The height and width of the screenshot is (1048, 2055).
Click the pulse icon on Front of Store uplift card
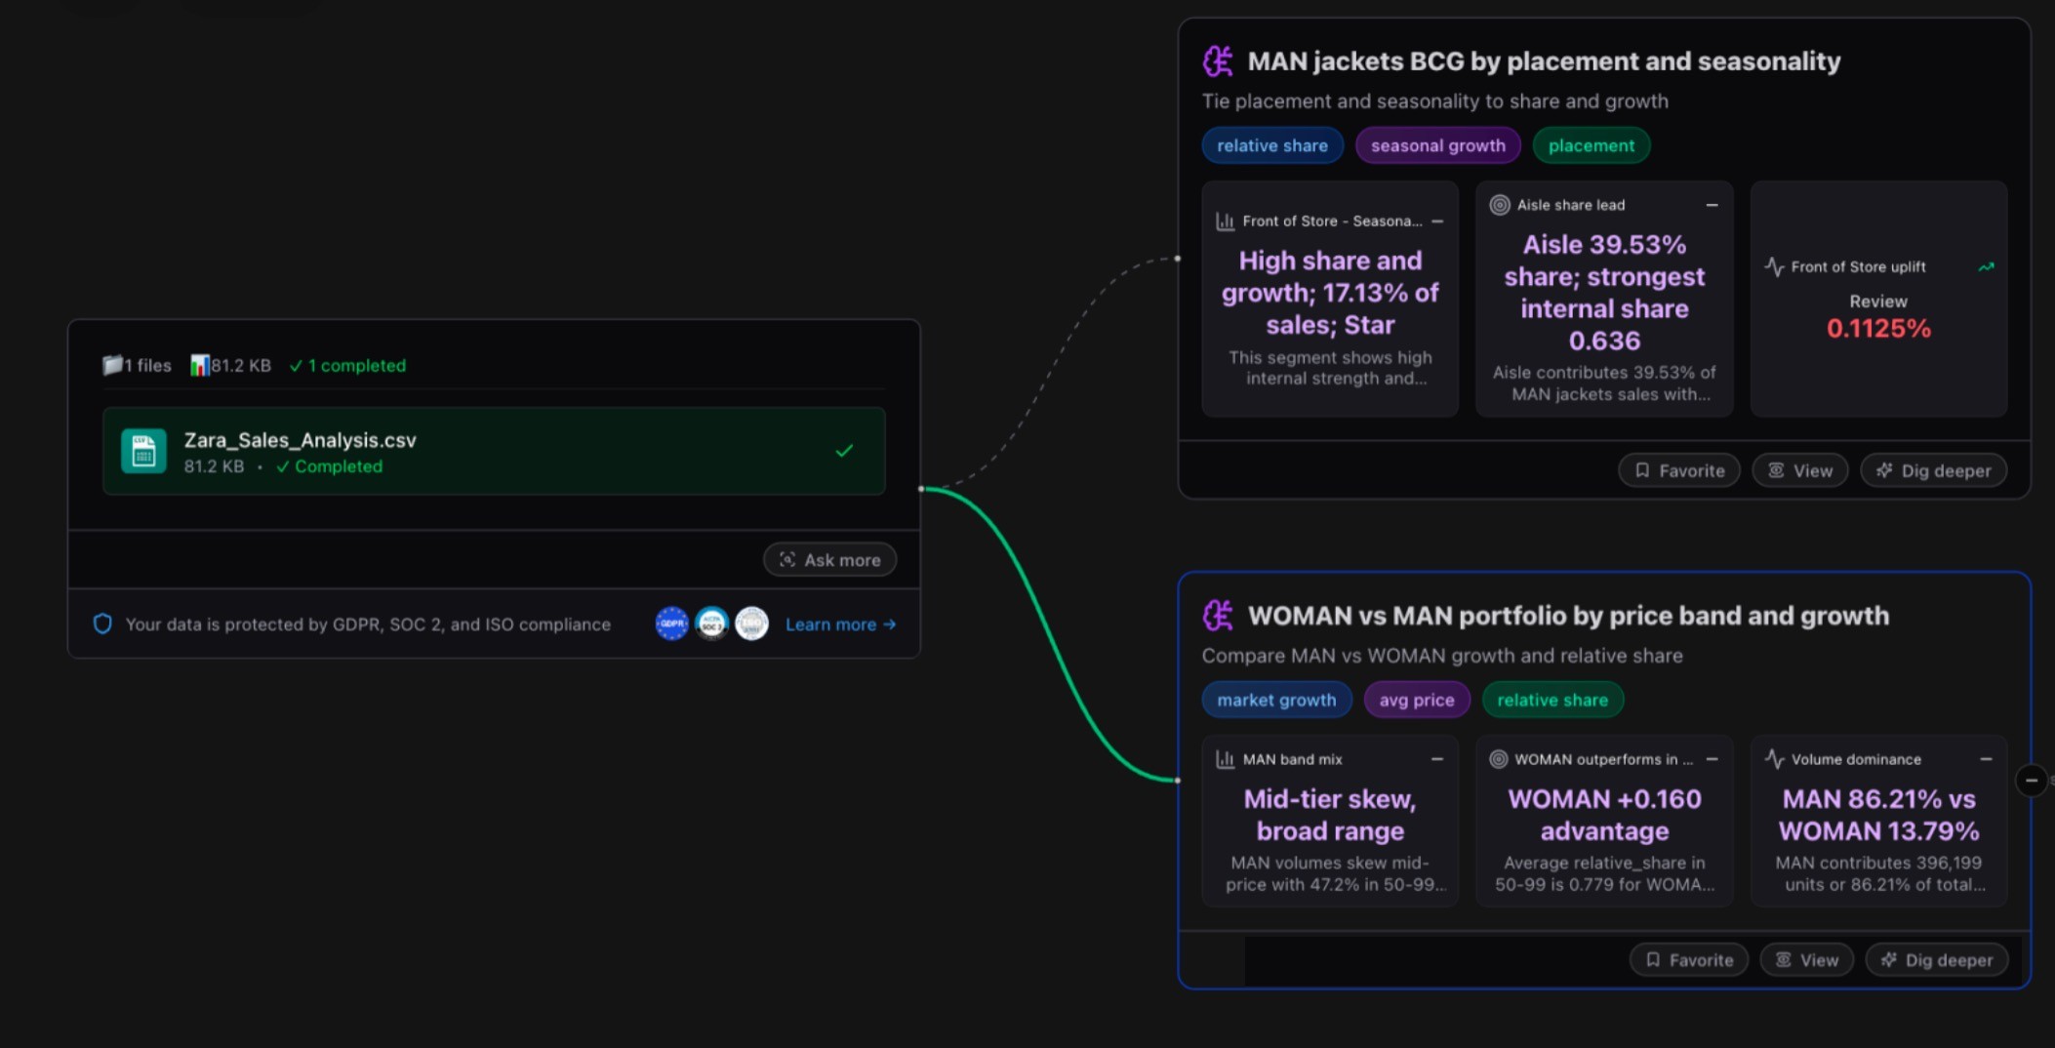pyautogui.click(x=1774, y=266)
